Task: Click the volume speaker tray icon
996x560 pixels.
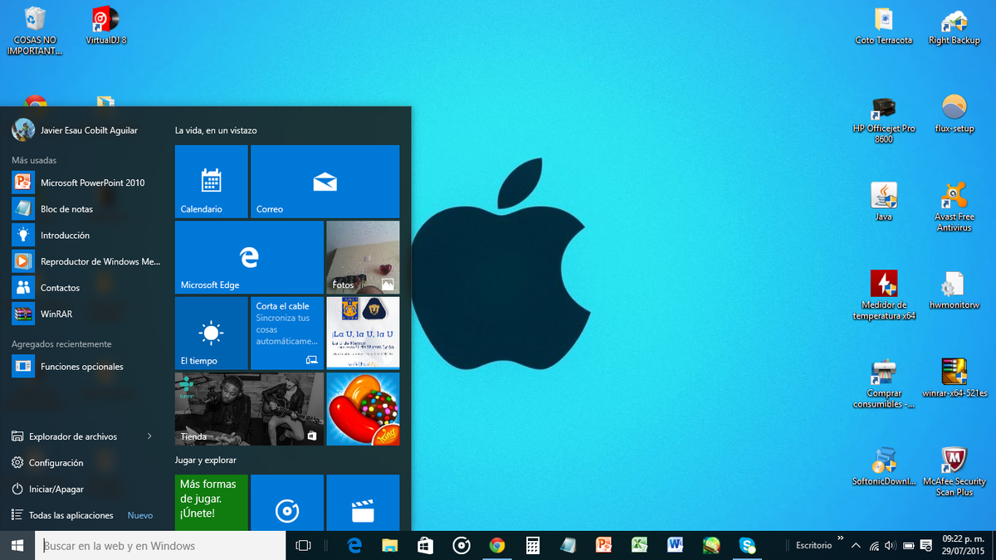Action: click(891, 546)
